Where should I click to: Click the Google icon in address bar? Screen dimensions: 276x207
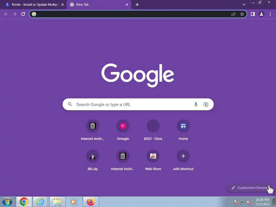pyautogui.click(x=34, y=14)
